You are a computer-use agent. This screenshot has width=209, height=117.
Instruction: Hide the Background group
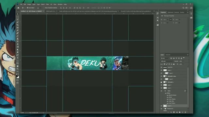tap(161, 109)
